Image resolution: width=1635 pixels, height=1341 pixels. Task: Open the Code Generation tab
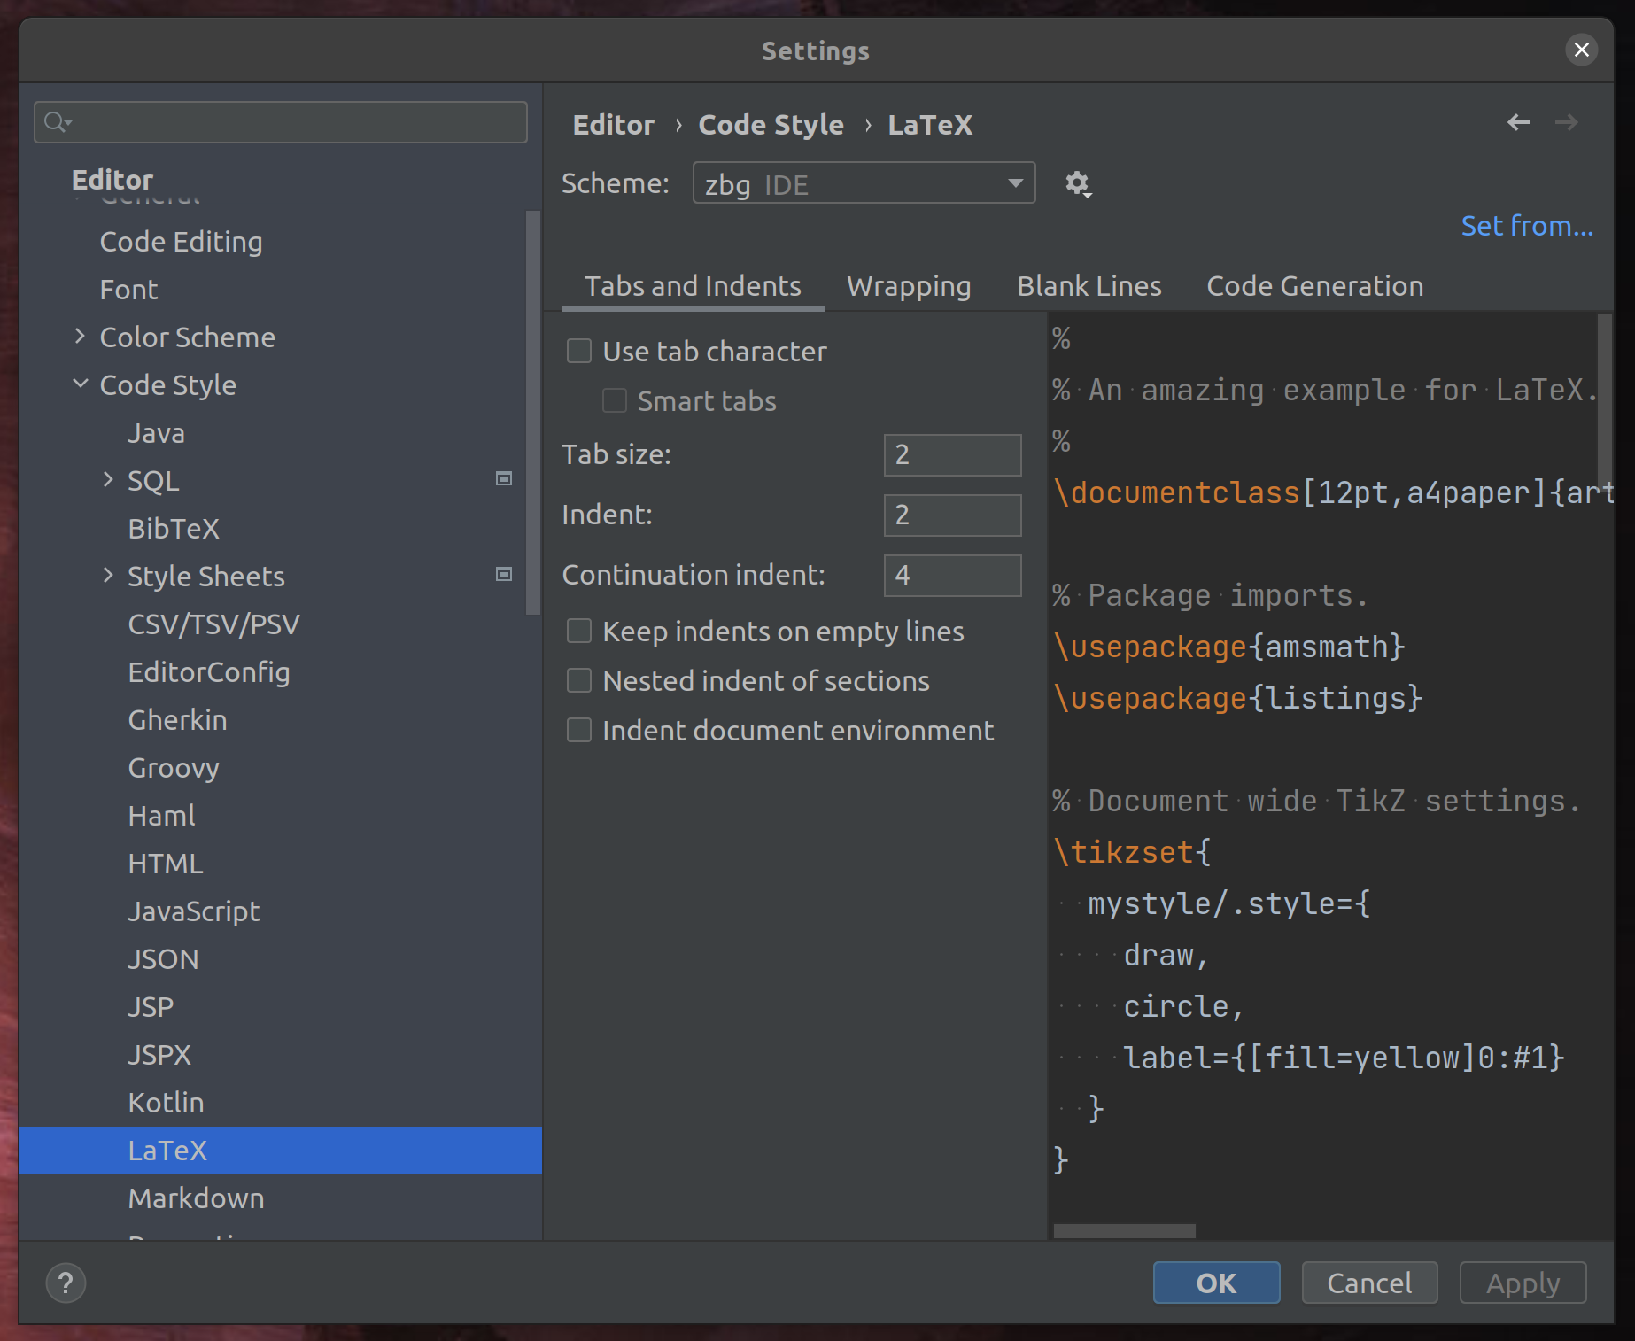(x=1314, y=285)
